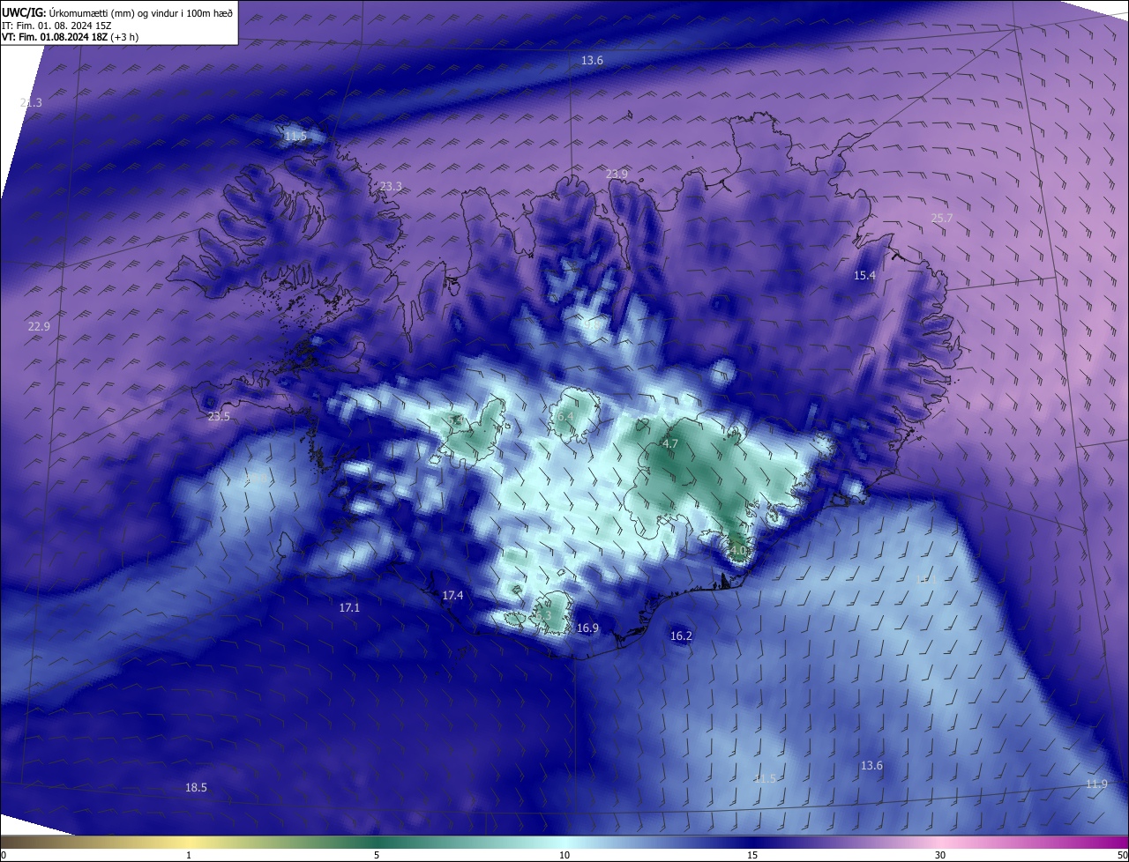
Task: Click the 'IT: Fim. 01. 08. 2024 15Z' line
Action: [56, 26]
